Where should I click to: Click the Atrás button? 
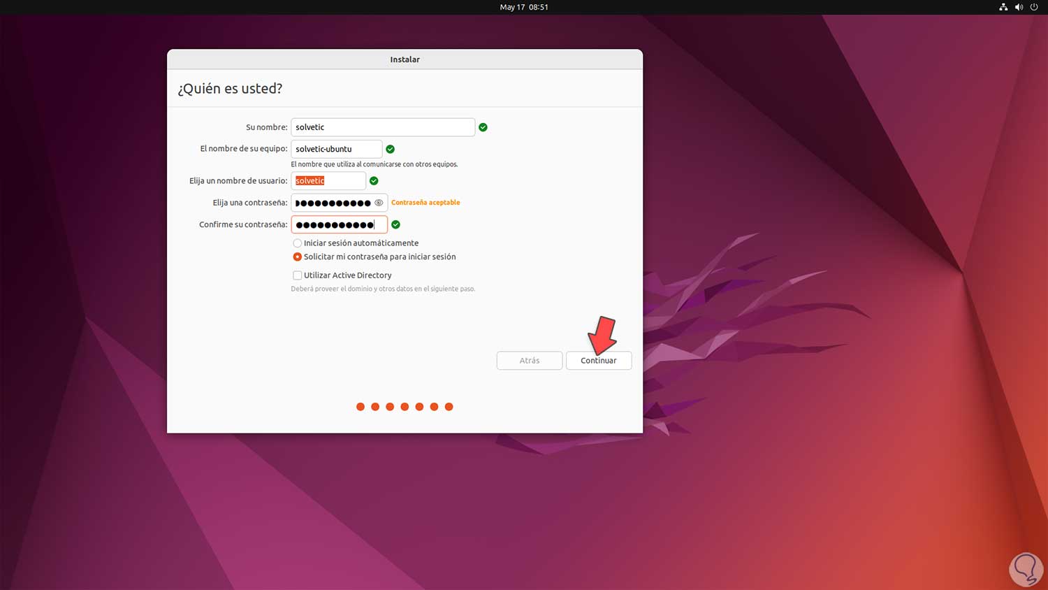pyautogui.click(x=530, y=361)
